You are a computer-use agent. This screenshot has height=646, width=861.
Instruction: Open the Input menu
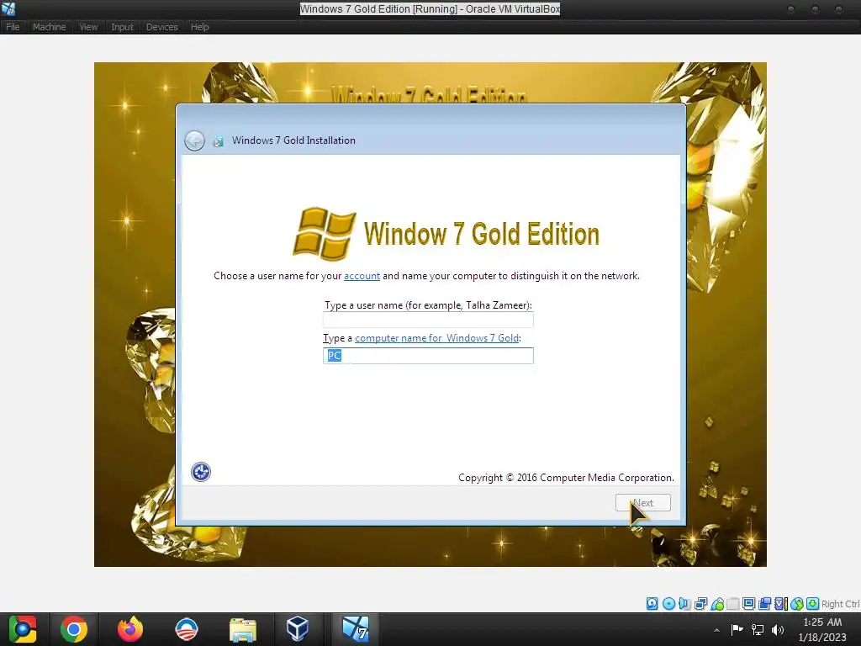coord(122,27)
